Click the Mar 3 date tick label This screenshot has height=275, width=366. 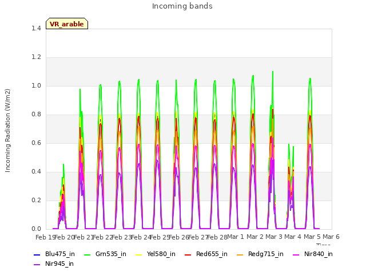pyautogui.click(x=274, y=237)
